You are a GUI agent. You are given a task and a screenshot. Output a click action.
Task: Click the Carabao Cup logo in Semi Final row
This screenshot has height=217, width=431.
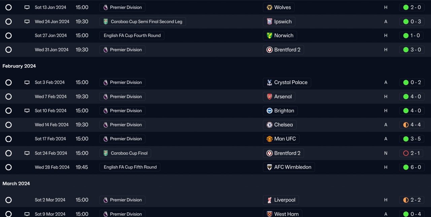click(106, 21)
